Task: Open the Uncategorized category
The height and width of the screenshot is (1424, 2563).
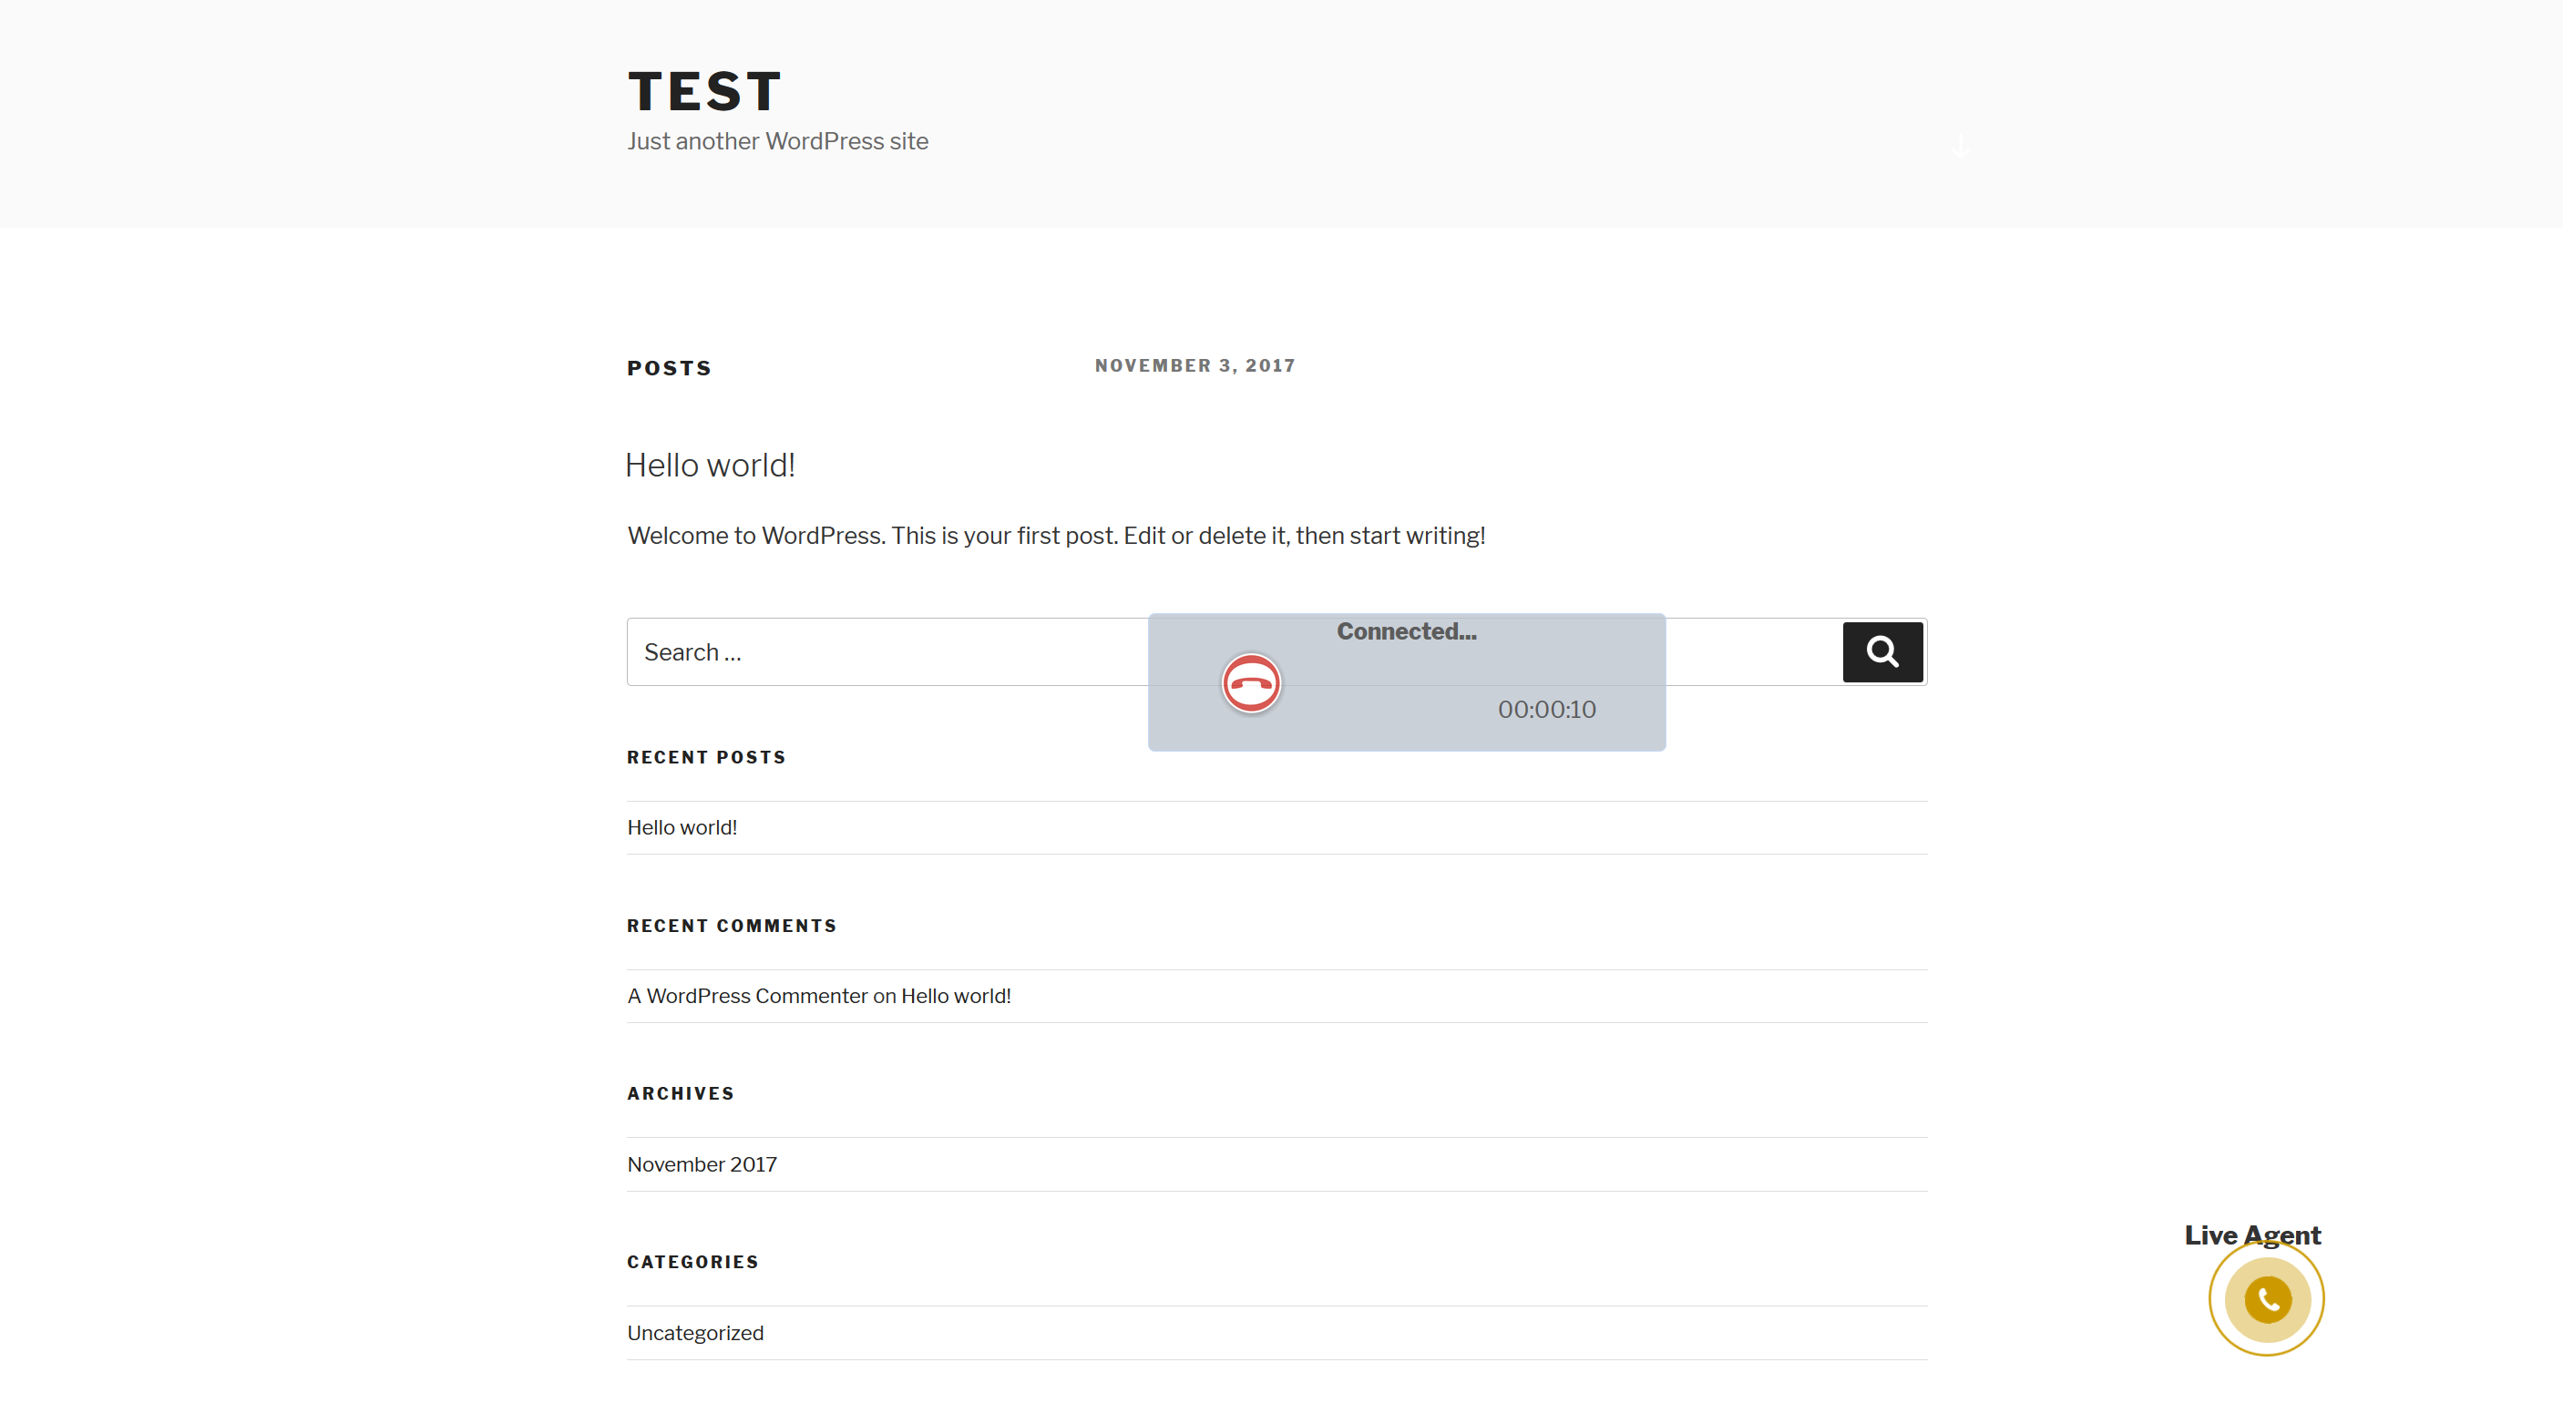Action: coord(694,1333)
